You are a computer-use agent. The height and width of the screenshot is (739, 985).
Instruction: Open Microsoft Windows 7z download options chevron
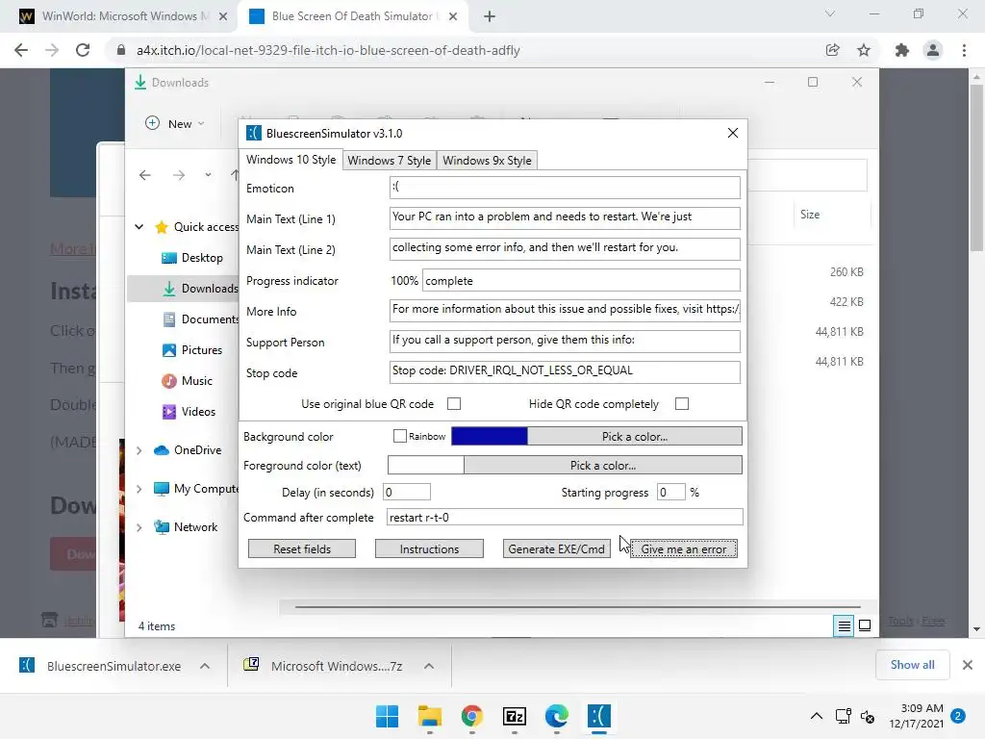[428, 666]
